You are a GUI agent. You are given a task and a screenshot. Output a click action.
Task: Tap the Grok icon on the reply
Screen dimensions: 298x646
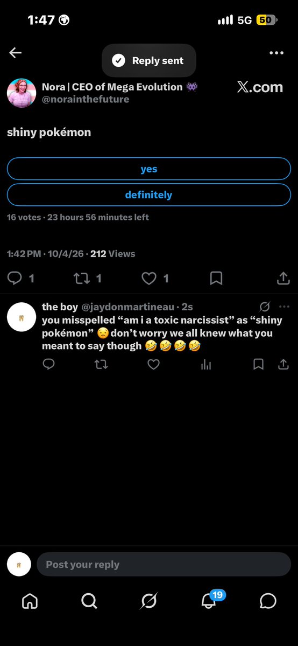265,307
